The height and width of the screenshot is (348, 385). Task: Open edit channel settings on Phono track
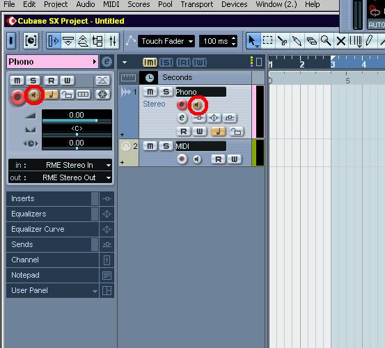point(182,118)
